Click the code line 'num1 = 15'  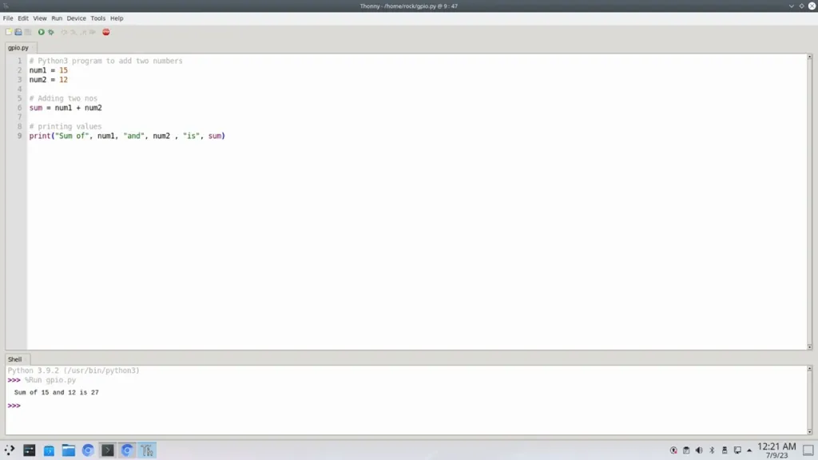49,70
